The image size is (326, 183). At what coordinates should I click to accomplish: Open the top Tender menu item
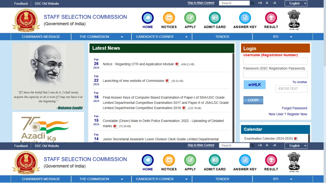[x=222, y=37]
